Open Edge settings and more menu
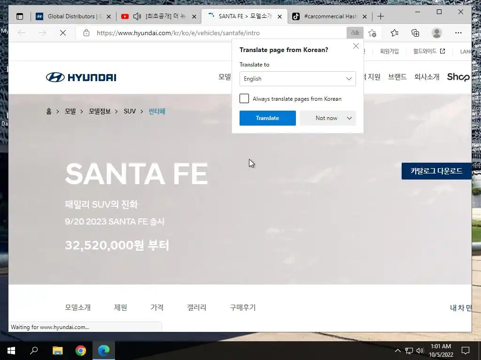Screen dimensions: 481x360 (458, 33)
